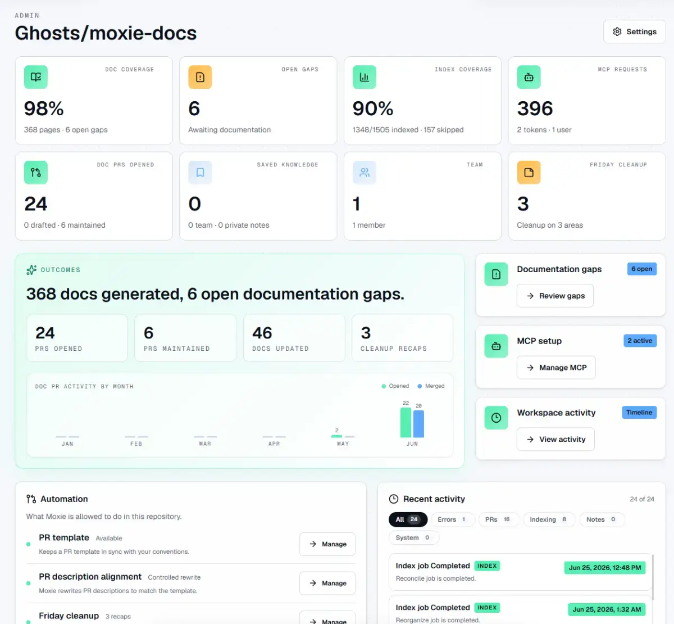The height and width of the screenshot is (624, 674).
Task: Open the Review gaps button
Action: [x=555, y=296]
